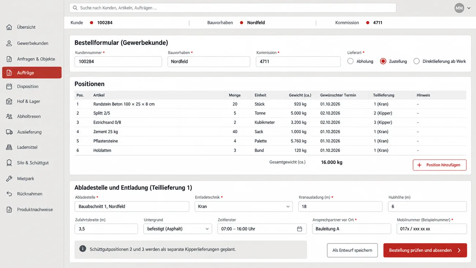The width and height of the screenshot is (476, 268).
Task: Click the Rücknahmen return arrow icon
Action: click(9, 194)
